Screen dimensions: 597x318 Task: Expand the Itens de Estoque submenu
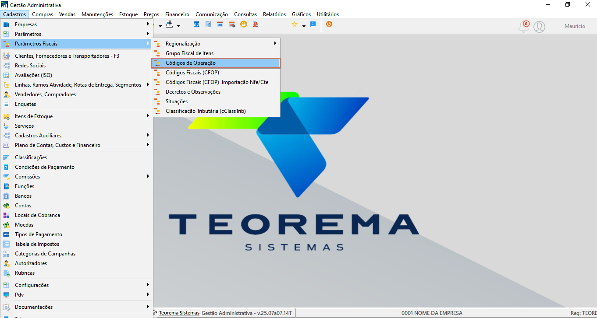(77, 116)
